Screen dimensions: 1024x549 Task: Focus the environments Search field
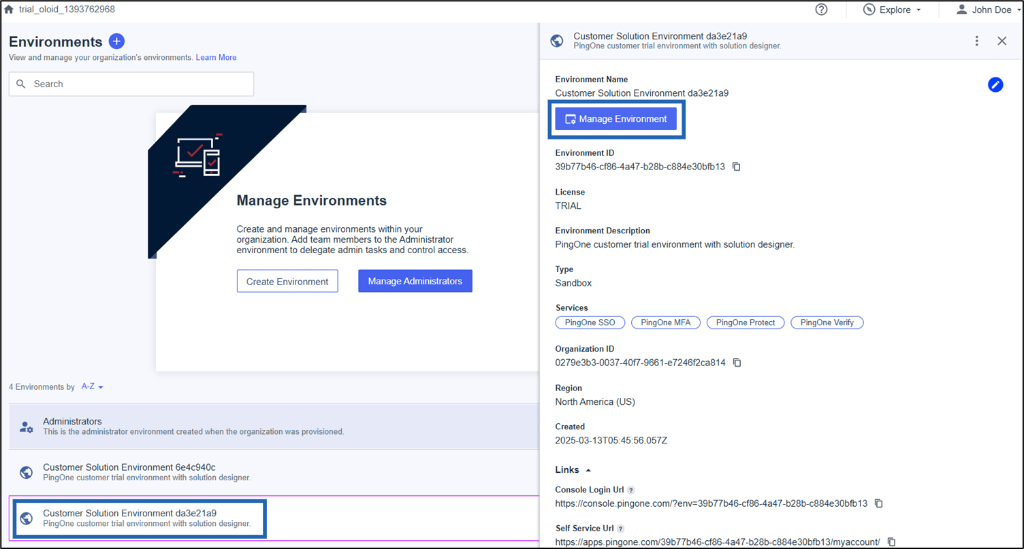(x=131, y=84)
